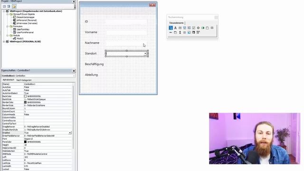Collapse the Formulare folder
Image resolution: width=304 pixels, height=171 pixels.
pos(8,27)
